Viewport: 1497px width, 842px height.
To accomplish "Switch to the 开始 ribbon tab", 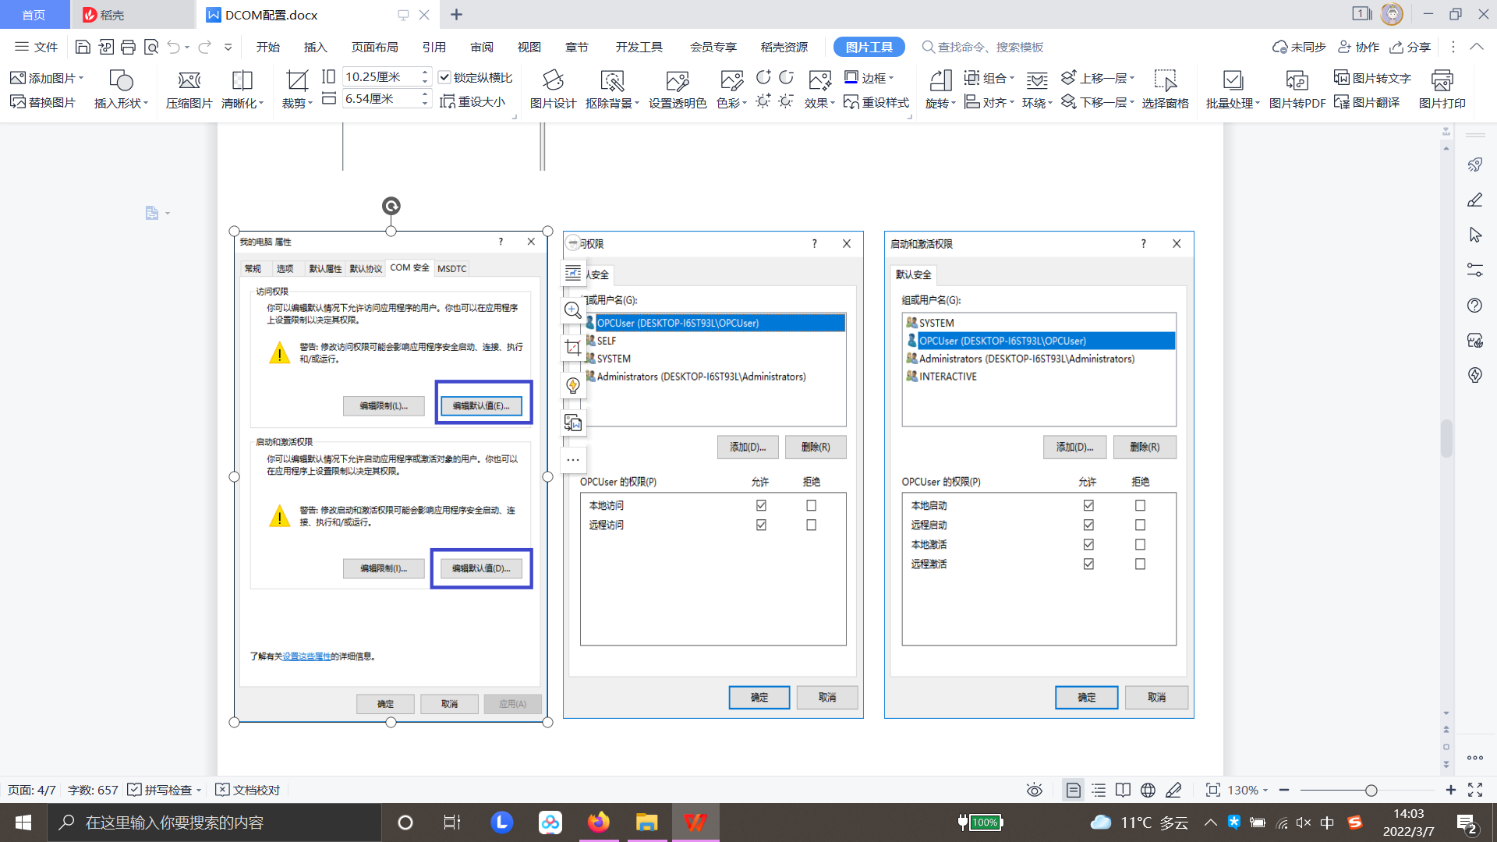I will click(x=267, y=47).
